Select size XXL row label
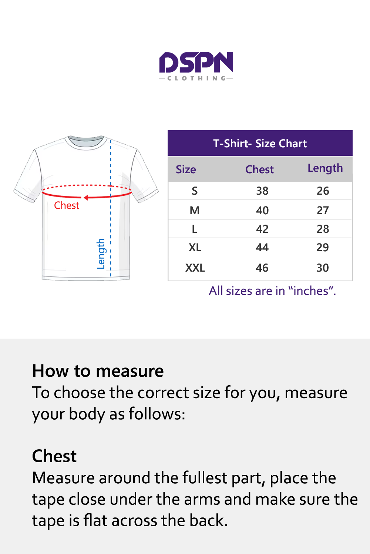The image size is (370, 554). point(195,268)
